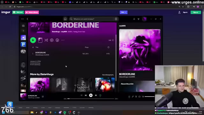Download the album using the arrow icon
This screenshot has width=204, height=115.
[x=57, y=40]
